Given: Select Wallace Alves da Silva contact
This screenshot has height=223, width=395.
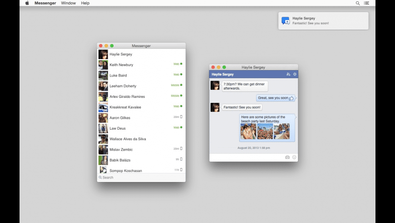Looking at the screenshot, I should pyautogui.click(x=128, y=139).
